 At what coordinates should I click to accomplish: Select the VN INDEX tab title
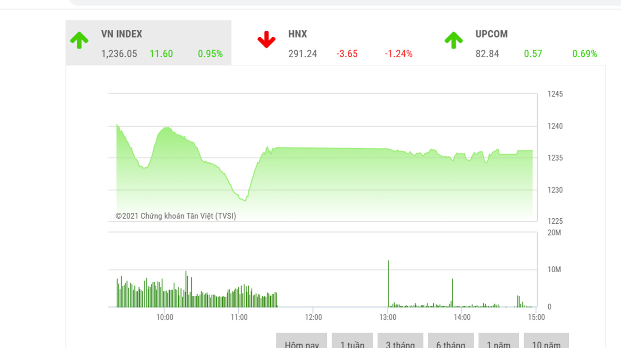click(x=121, y=34)
